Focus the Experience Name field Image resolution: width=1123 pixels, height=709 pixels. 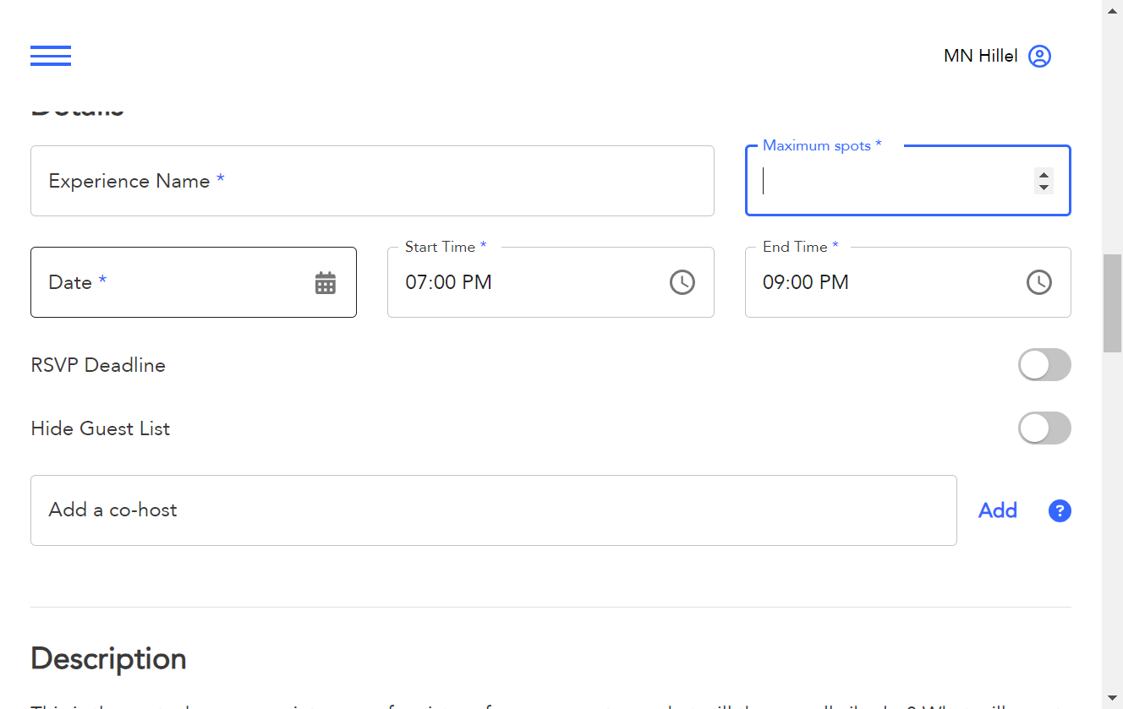tap(372, 181)
